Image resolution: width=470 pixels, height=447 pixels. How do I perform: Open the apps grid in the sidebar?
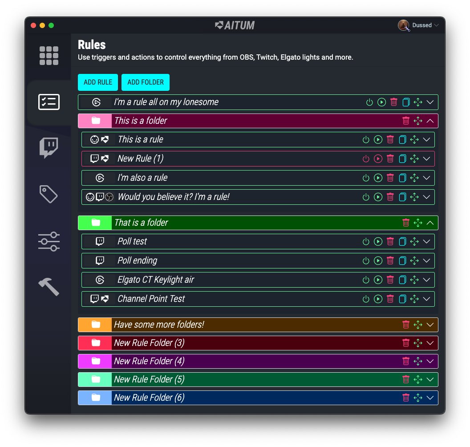coord(49,55)
